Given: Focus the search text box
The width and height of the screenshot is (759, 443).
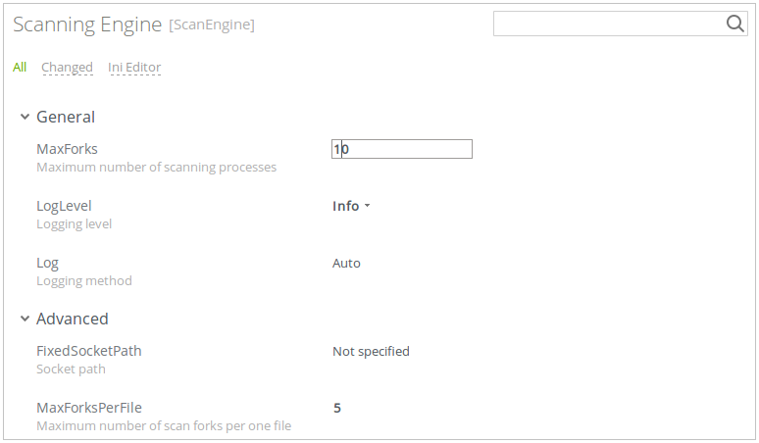Looking at the screenshot, I should coord(608,25).
